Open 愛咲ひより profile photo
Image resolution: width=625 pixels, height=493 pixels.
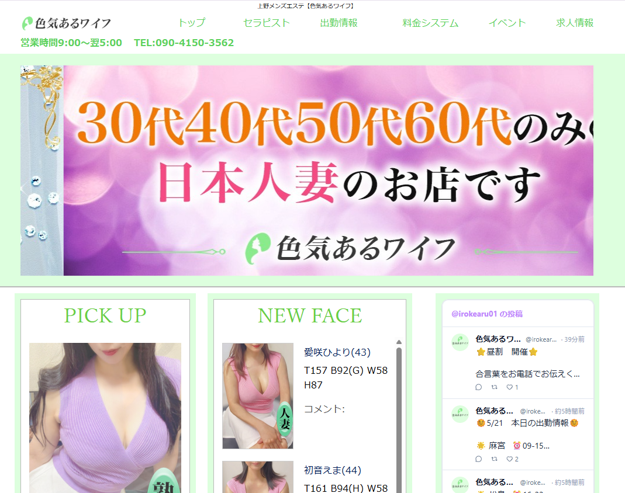pyautogui.click(x=258, y=396)
